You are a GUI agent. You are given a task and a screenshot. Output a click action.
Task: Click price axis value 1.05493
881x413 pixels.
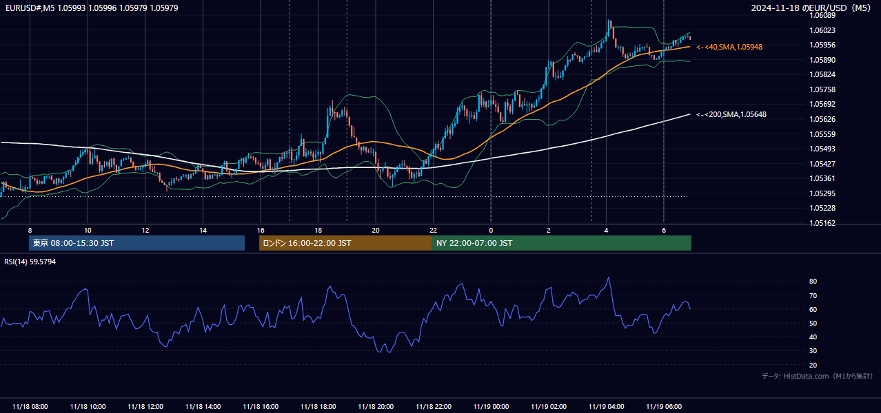point(822,149)
